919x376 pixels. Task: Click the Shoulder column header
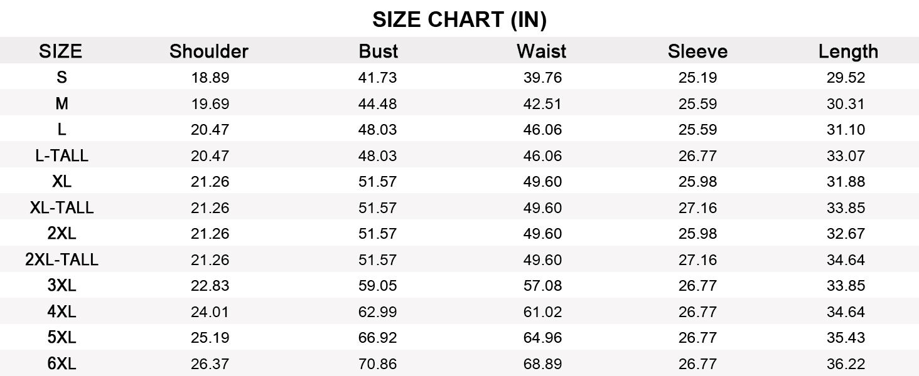point(208,51)
